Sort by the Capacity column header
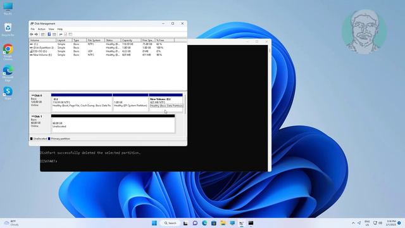This screenshot has height=228, width=405. (x=131, y=41)
